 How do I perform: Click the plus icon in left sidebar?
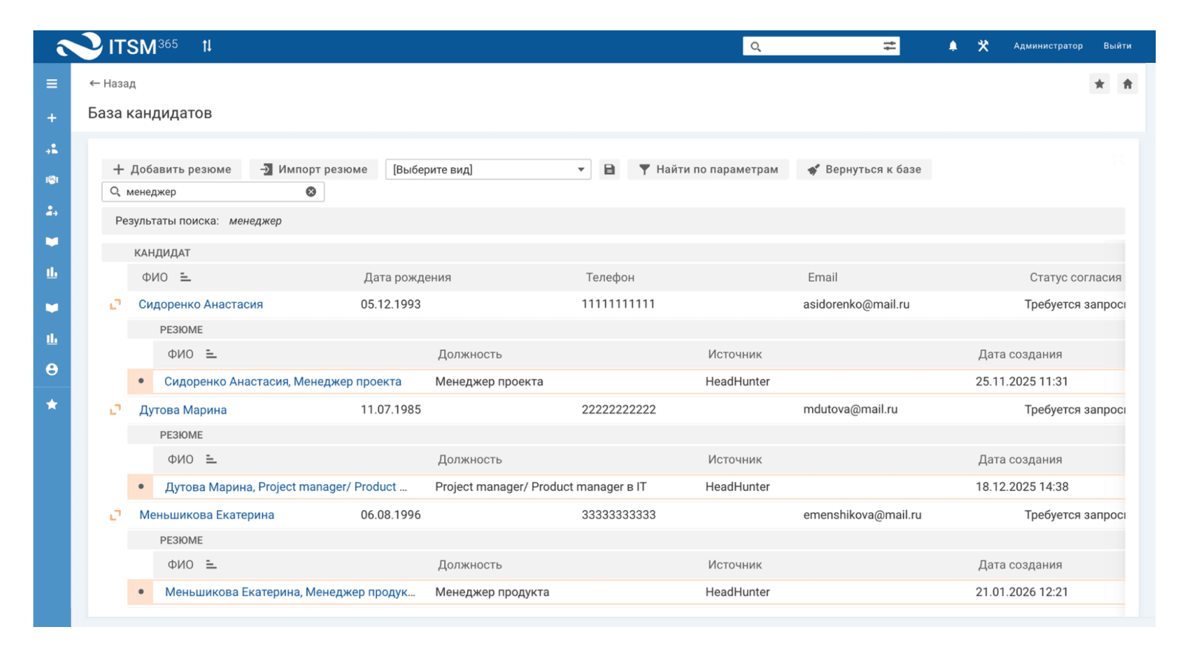click(52, 118)
